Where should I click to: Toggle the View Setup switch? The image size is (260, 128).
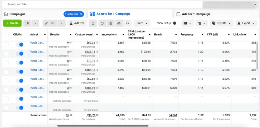[176, 23]
